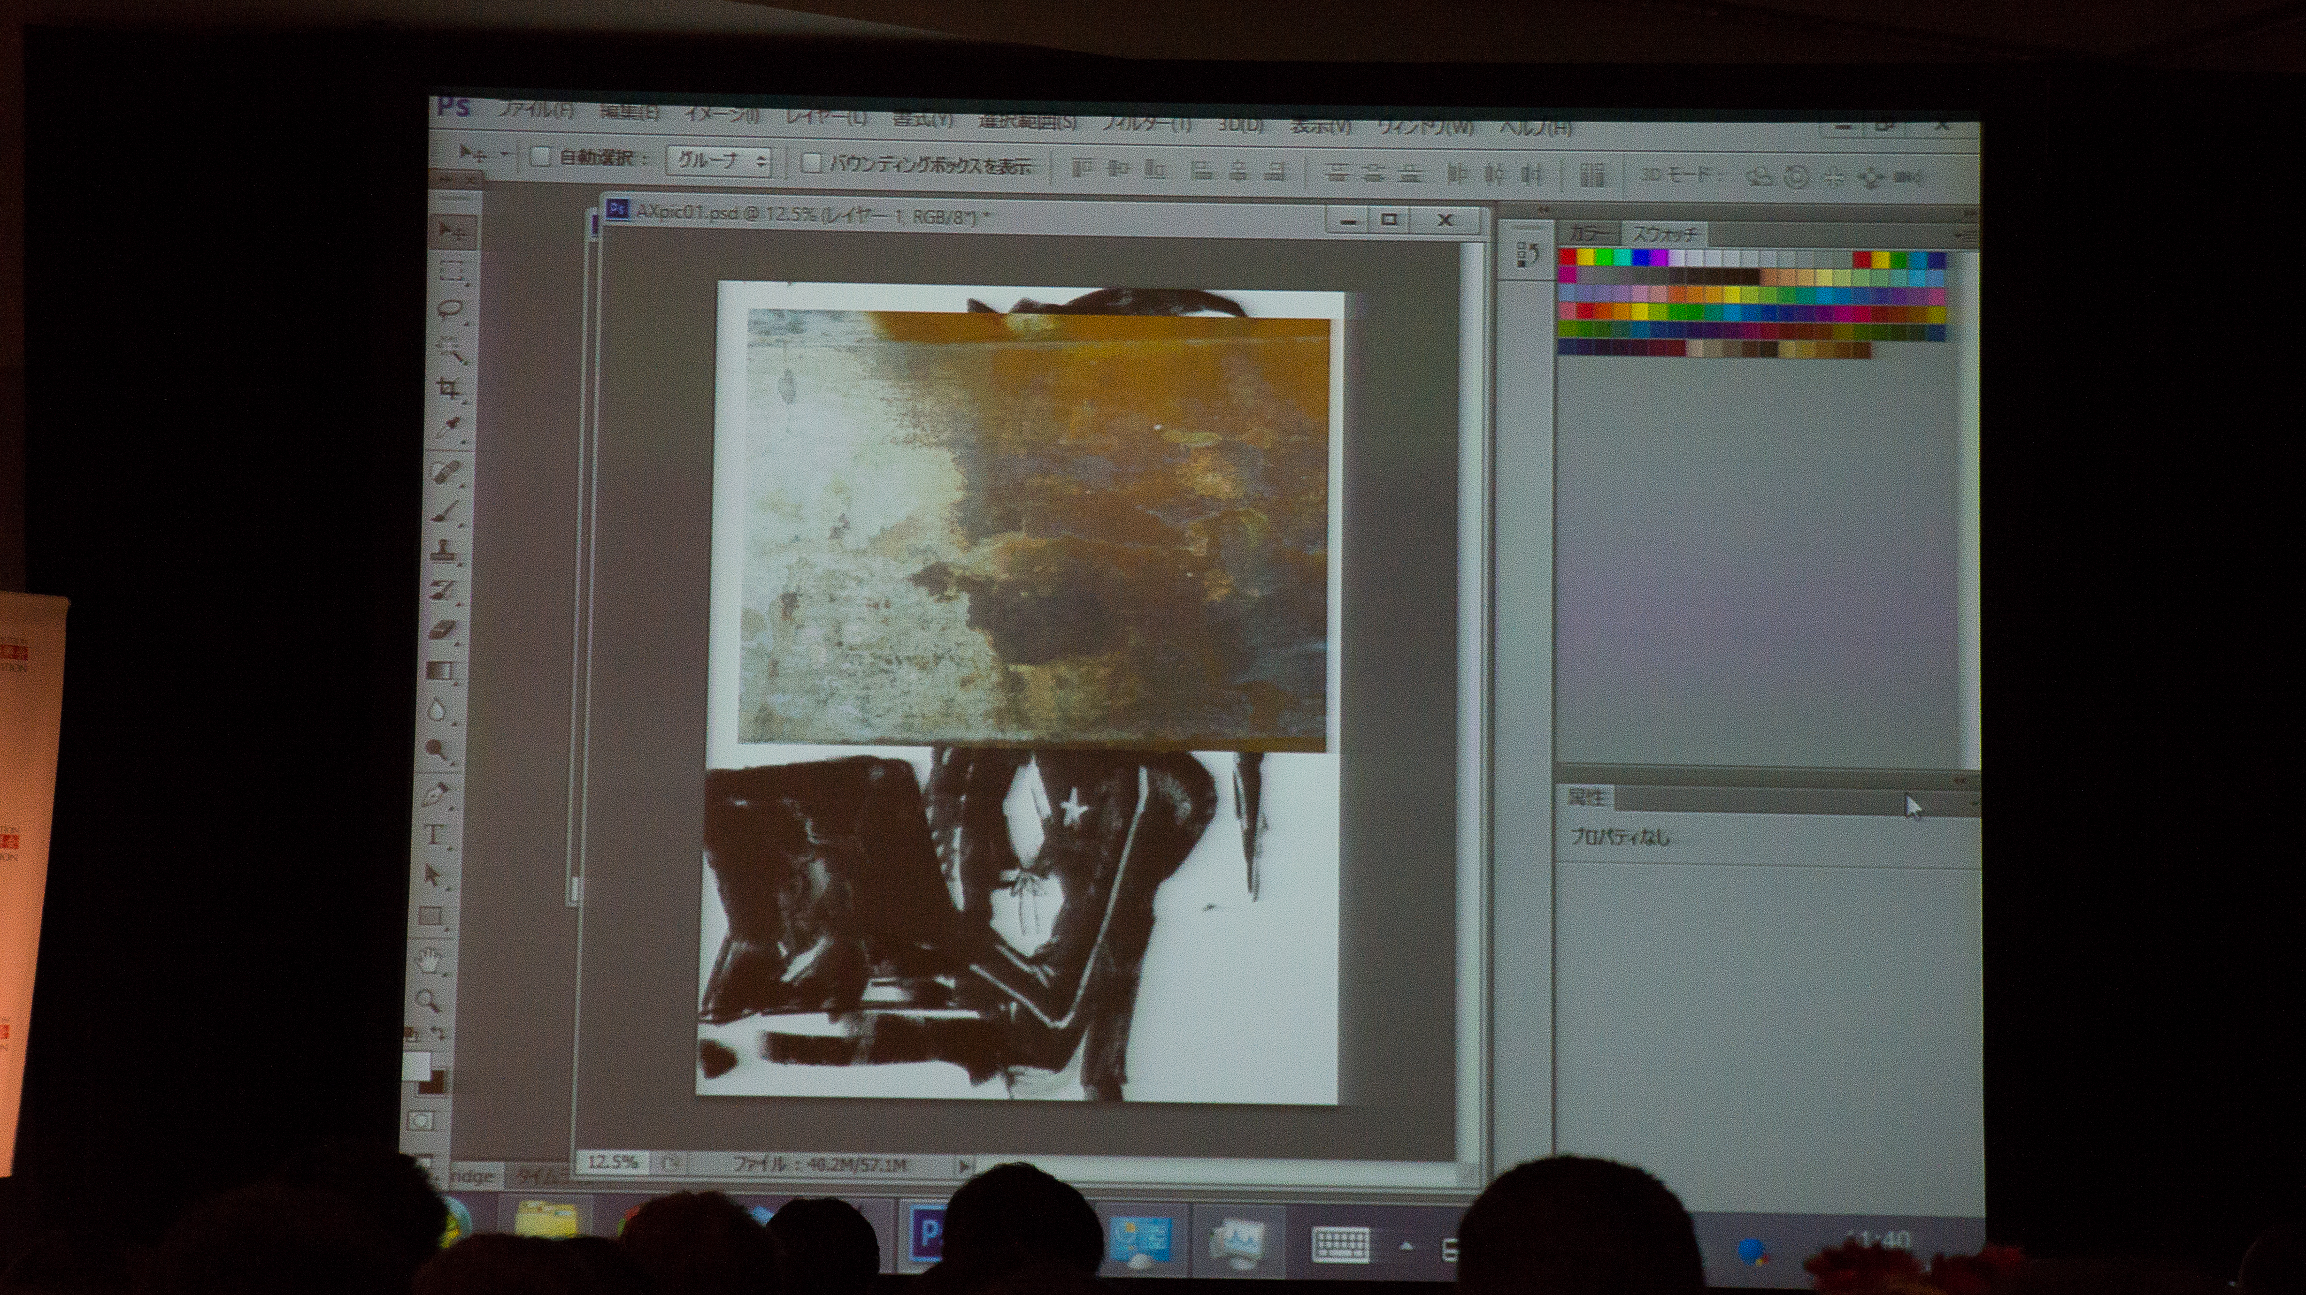Open the イメージ(I) menu
This screenshot has width=2306, height=1295.
pyautogui.click(x=722, y=114)
